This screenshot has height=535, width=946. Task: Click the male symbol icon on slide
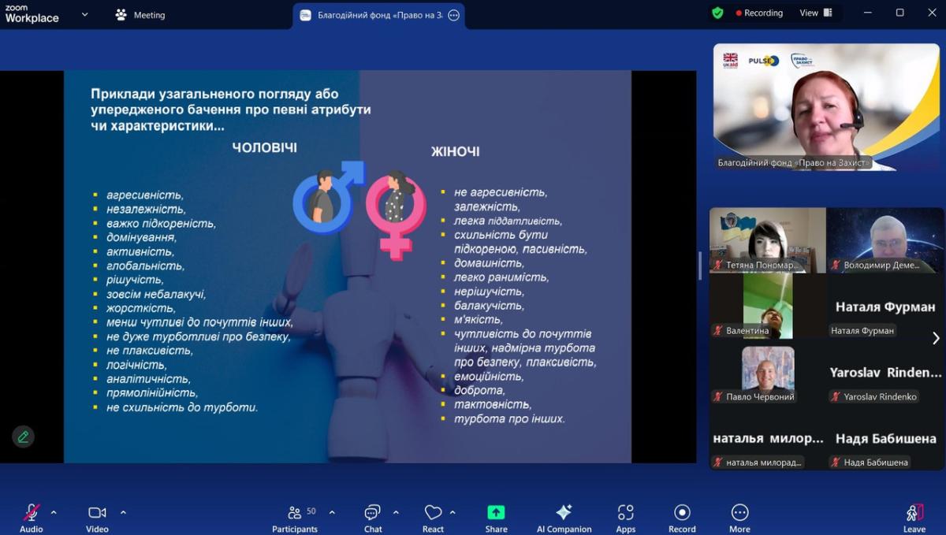pos(328,198)
